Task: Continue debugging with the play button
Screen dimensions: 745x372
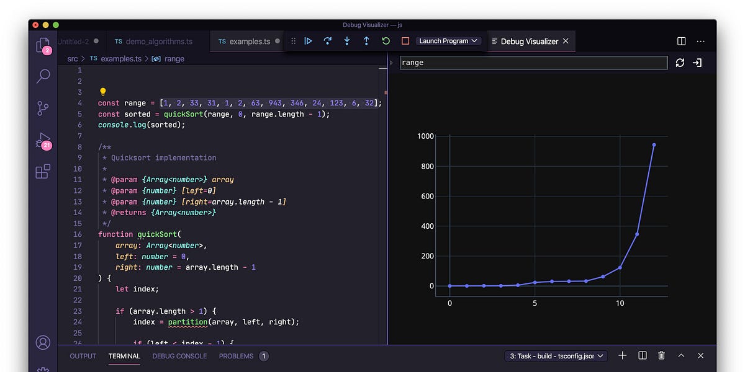Action: coord(308,41)
